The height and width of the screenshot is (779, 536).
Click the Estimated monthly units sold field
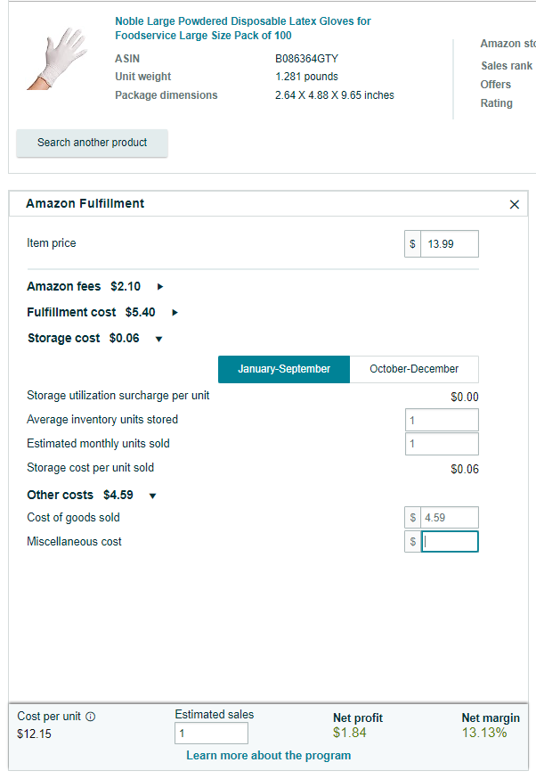442,444
